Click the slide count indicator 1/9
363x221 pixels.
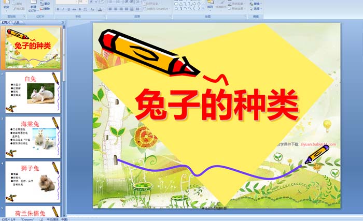coord(9,219)
